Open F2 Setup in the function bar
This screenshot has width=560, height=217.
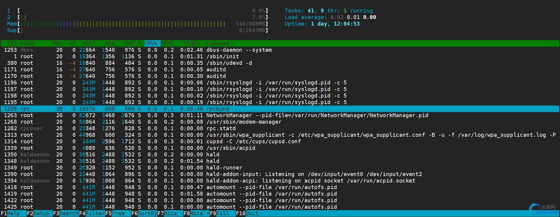pyautogui.click(x=39, y=213)
